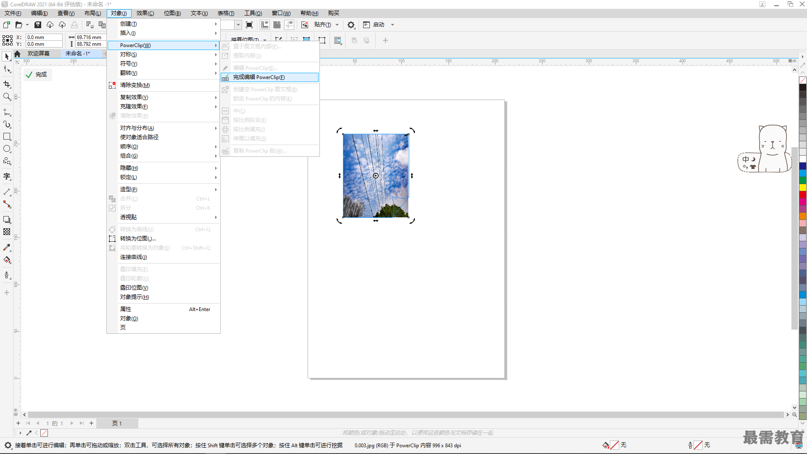
Task: Open the 启动 launch dropdown arrow
Action: (x=393, y=25)
